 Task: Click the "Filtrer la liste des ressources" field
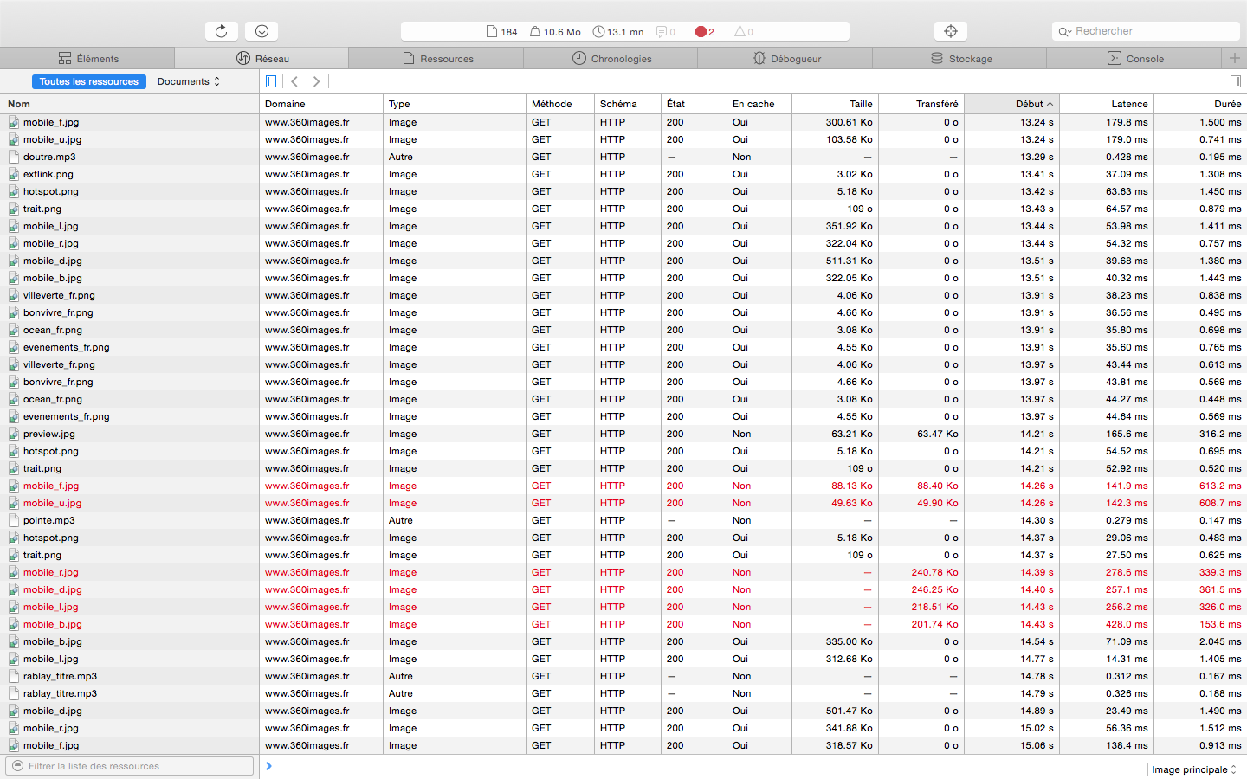coord(130,766)
